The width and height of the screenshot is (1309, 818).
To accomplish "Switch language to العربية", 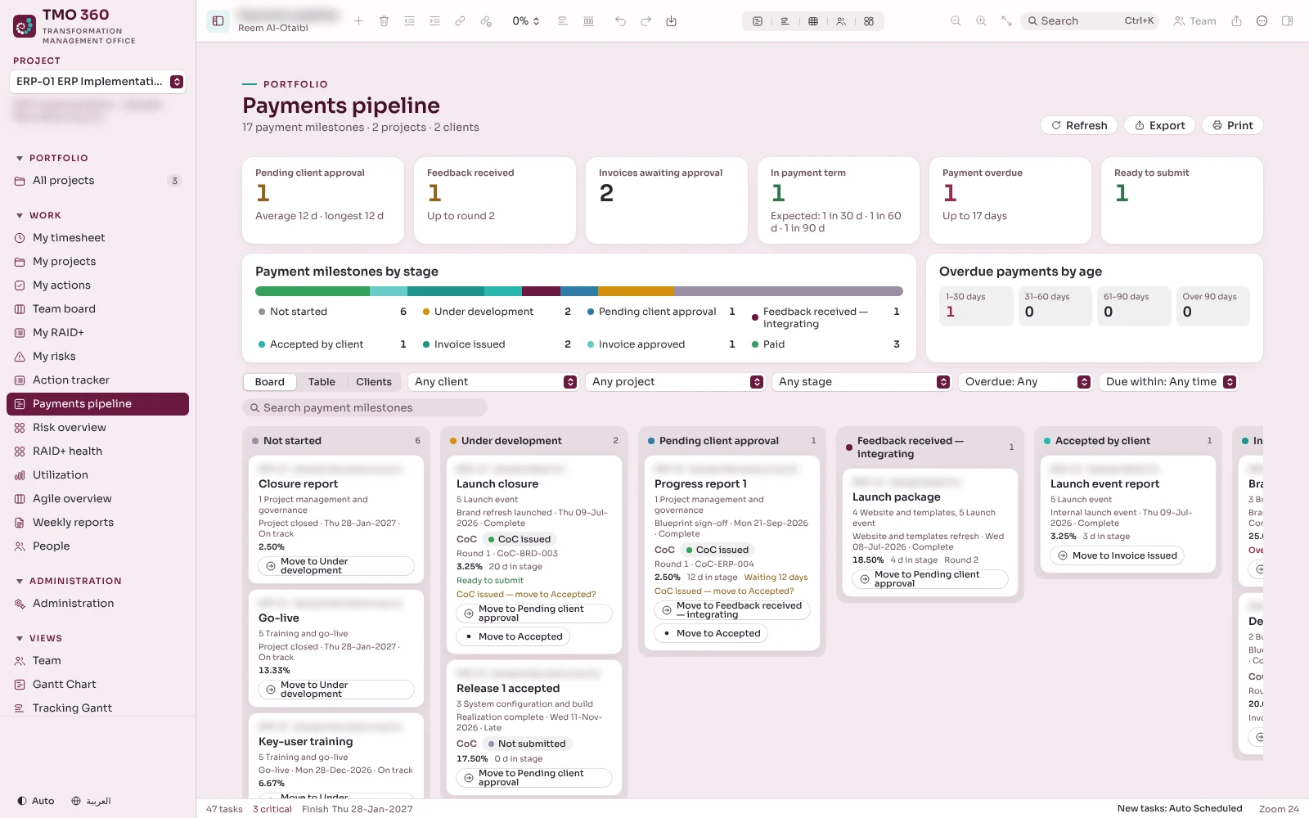I will pos(91,801).
